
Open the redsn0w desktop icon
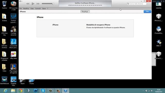pyautogui.click(x=159, y=5)
